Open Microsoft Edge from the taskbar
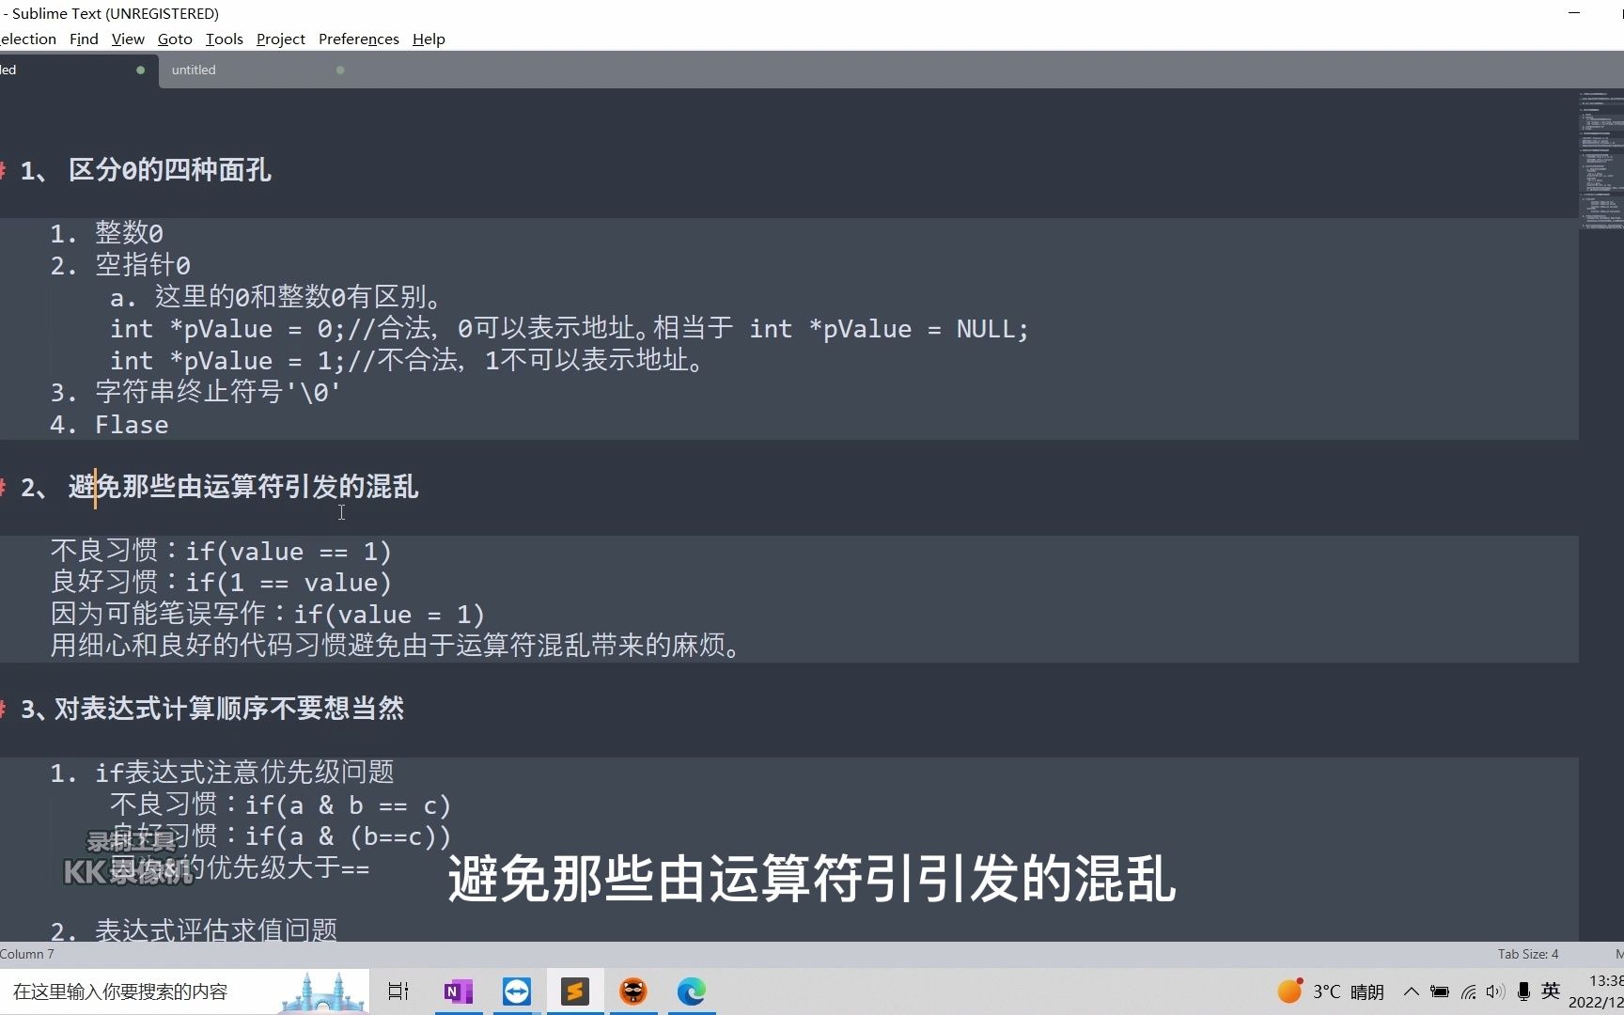The width and height of the screenshot is (1624, 1015). pyautogui.click(x=692, y=992)
